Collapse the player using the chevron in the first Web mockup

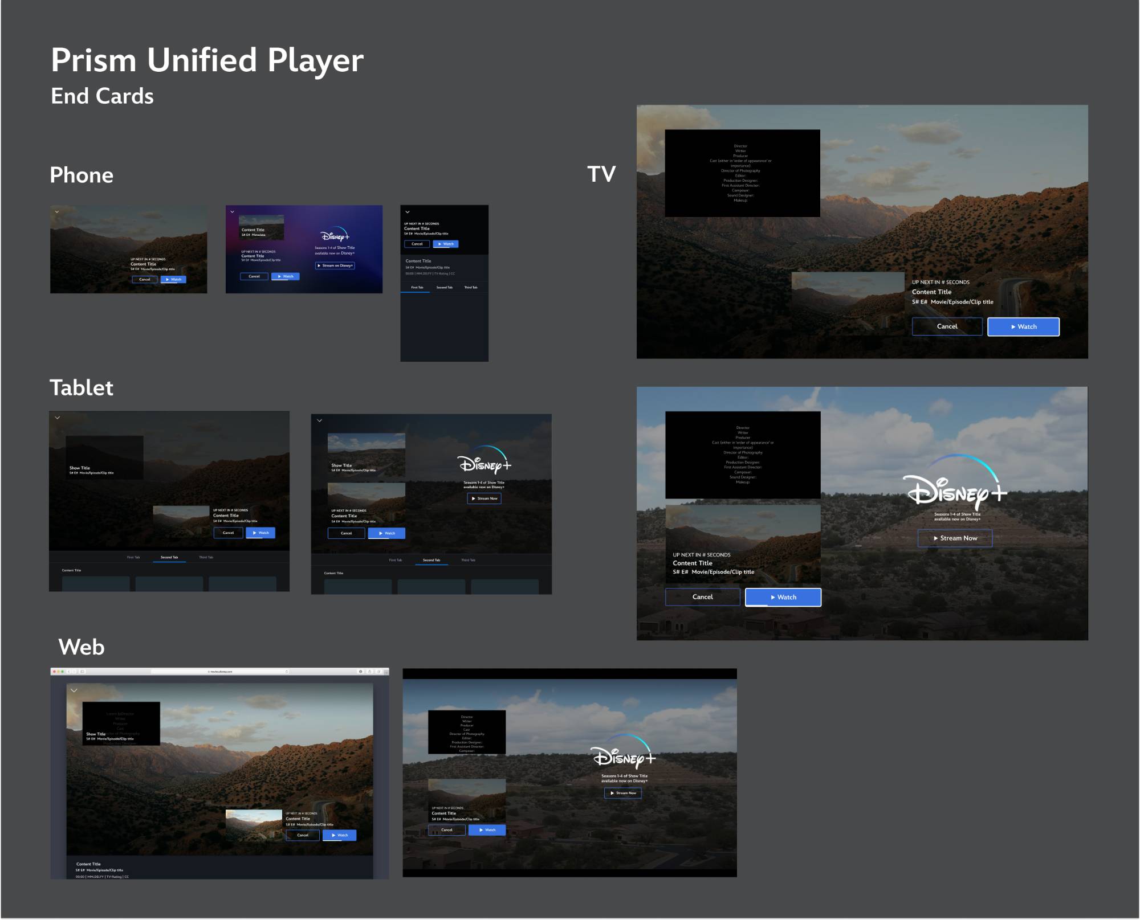point(74,690)
